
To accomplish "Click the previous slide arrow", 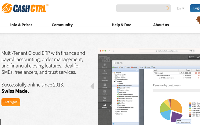I will coord(92,86).
